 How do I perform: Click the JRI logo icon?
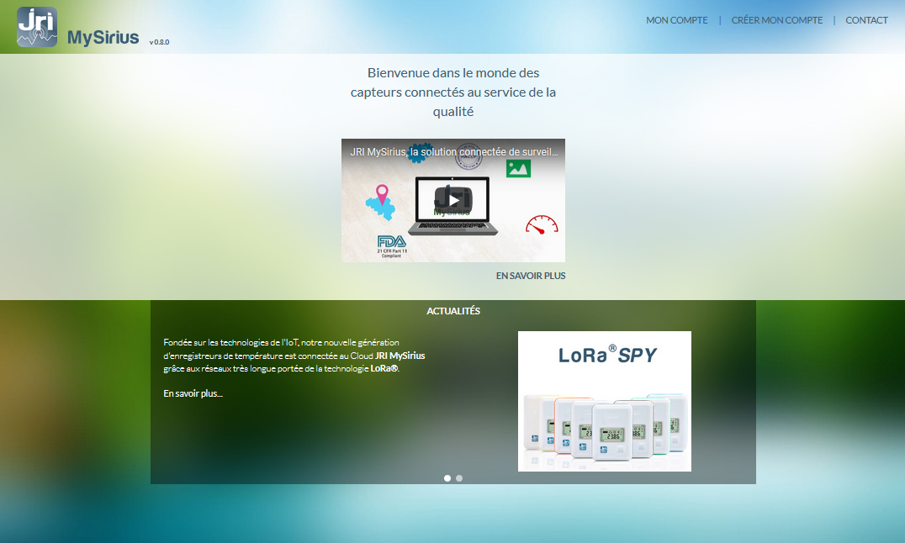tap(37, 27)
